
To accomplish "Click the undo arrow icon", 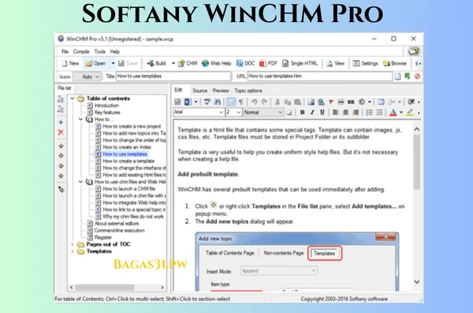I will point(255,102).
